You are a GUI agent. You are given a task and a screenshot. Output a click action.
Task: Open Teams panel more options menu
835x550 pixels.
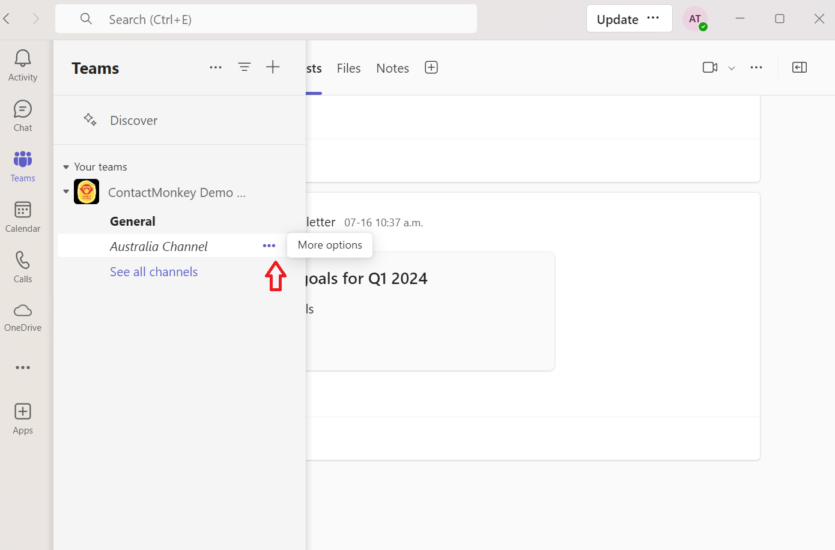[x=216, y=67]
